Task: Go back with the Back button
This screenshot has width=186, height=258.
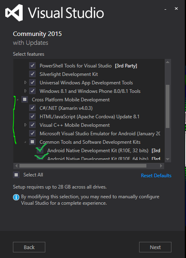Action: 29,247
